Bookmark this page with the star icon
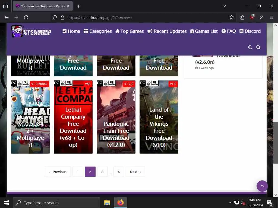The width and height of the screenshot is (278, 208). click(231, 17)
